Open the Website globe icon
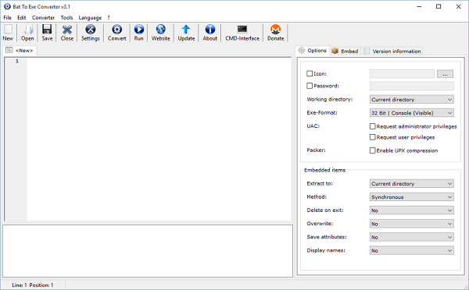469x290 pixels. click(x=160, y=33)
